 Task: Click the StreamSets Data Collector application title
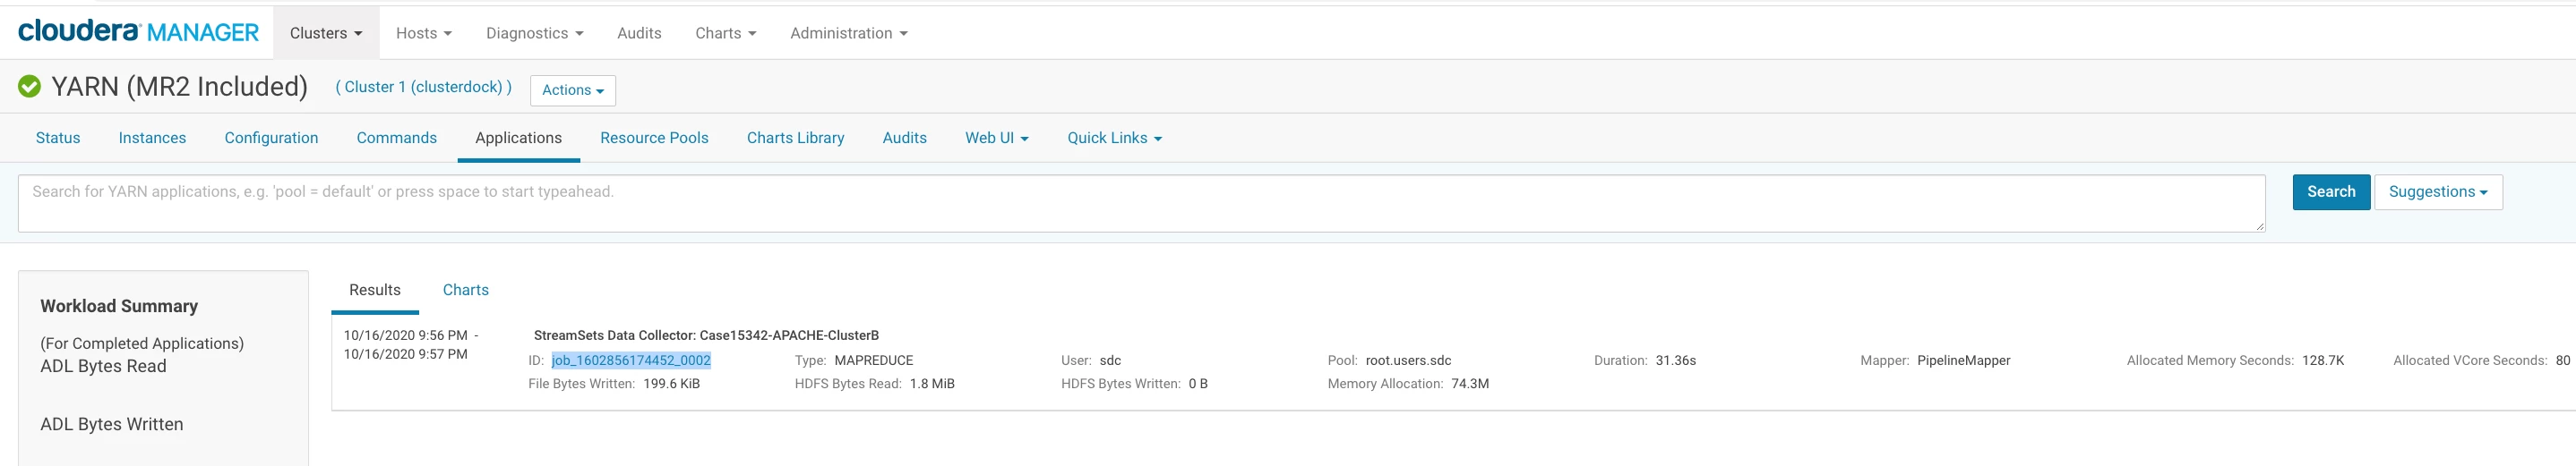coord(706,335)
